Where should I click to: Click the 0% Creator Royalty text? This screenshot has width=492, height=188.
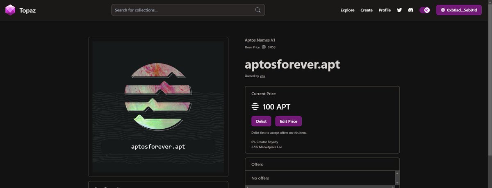[x=264, y=142]
